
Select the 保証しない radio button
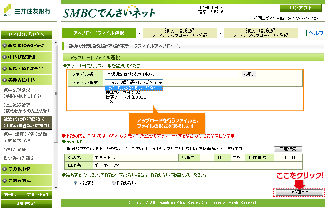[114, 183]
